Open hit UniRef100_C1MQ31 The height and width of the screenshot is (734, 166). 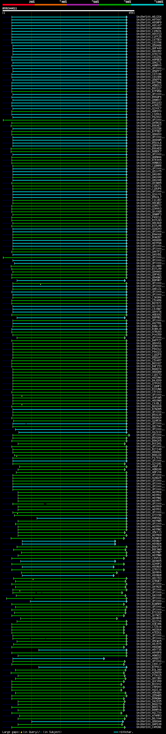click(149, 31)
